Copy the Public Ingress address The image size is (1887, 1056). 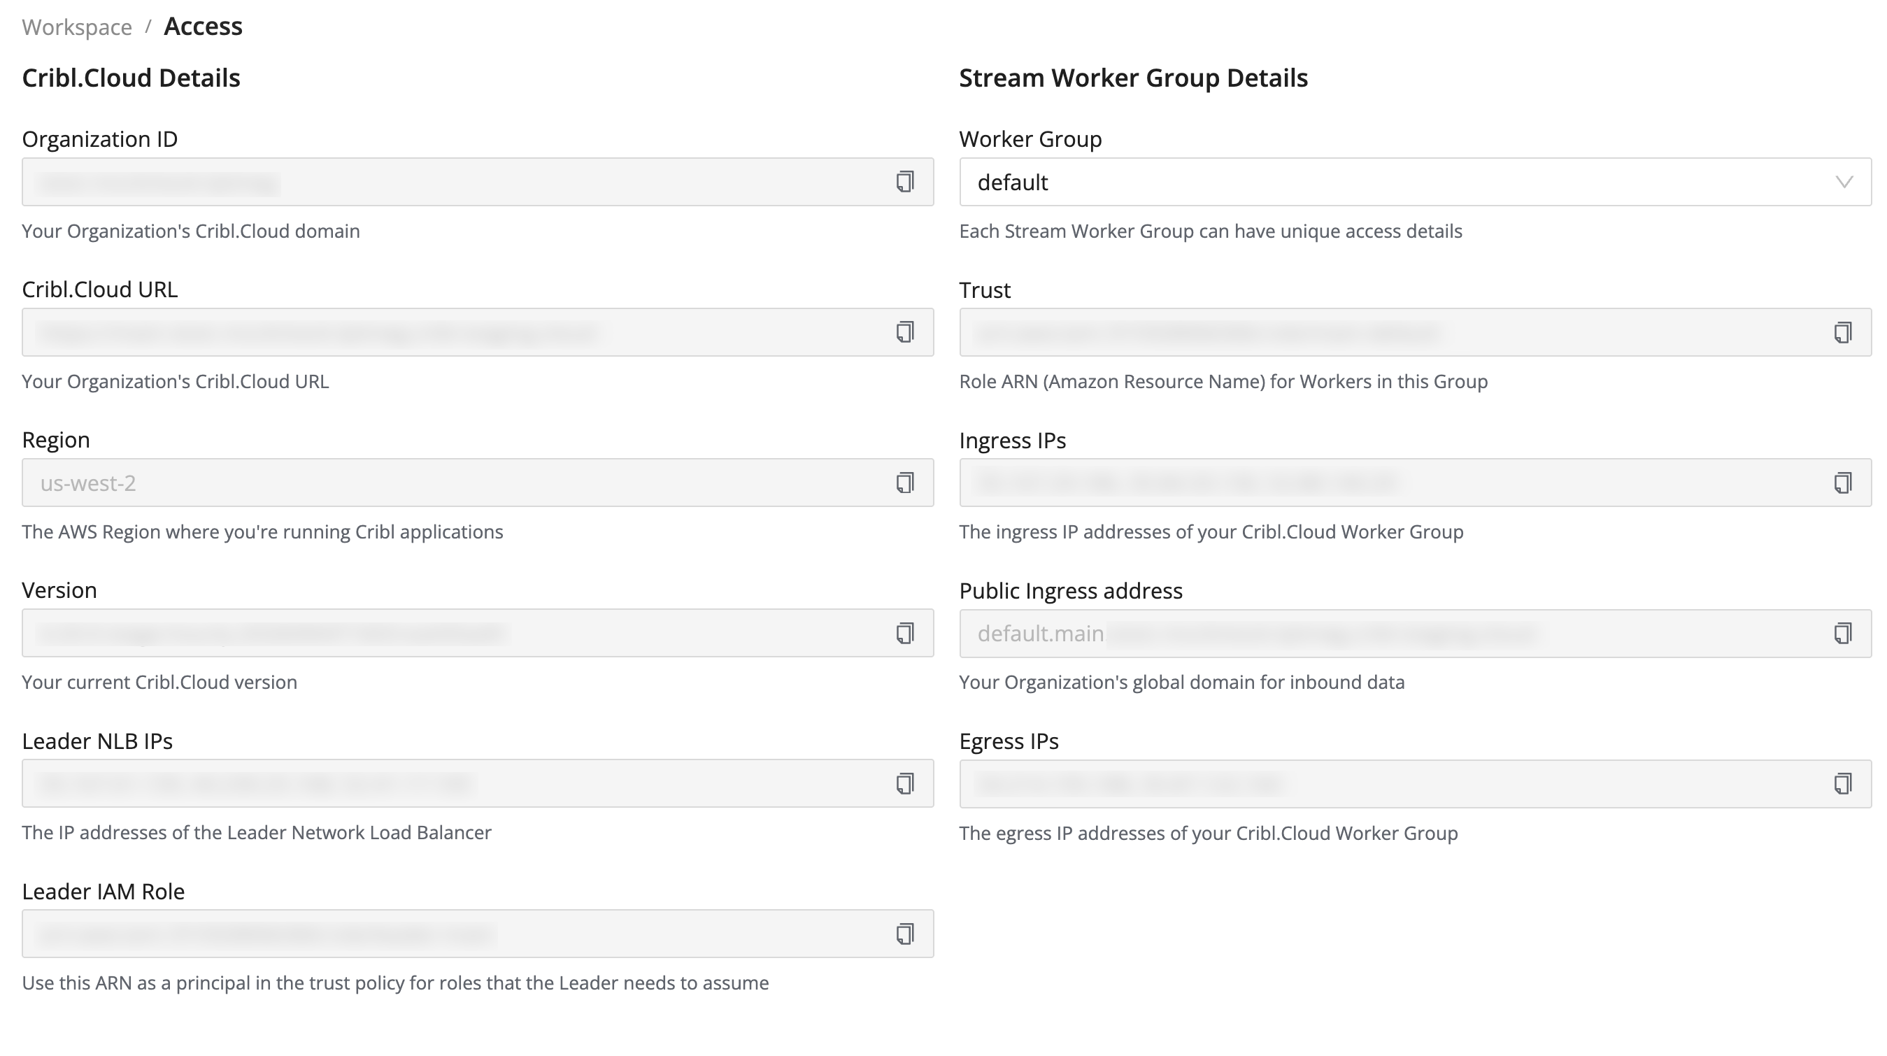point(1842,634)
